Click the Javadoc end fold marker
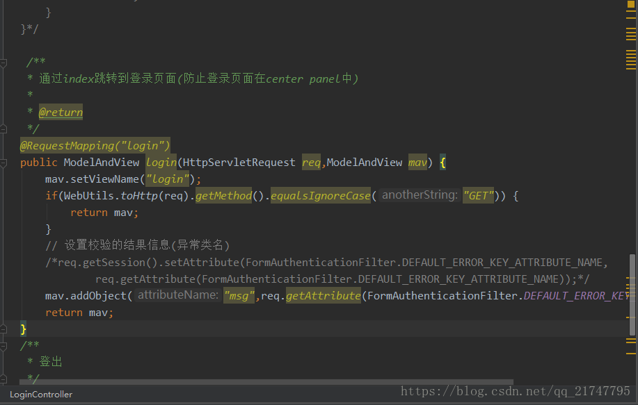638x405 pixels. pos(4,129)
